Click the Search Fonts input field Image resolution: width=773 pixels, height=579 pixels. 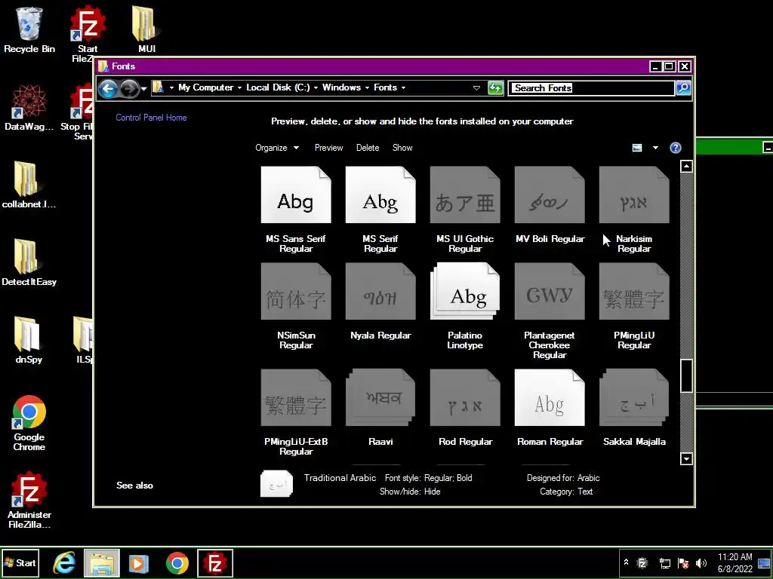pos(592,88)
